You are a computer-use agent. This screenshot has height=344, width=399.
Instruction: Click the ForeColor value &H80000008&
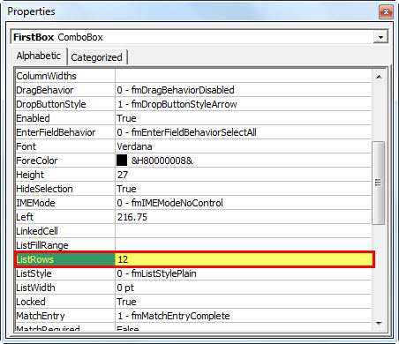pyautogui.click(x=162, y=161)
